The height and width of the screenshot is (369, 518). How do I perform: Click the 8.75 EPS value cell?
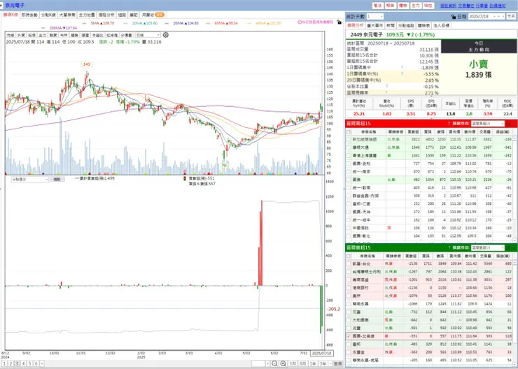(x=431, y=114)
